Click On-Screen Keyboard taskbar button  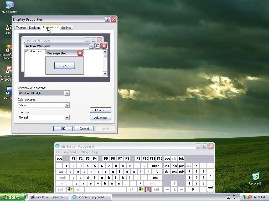tap(91, 197)
